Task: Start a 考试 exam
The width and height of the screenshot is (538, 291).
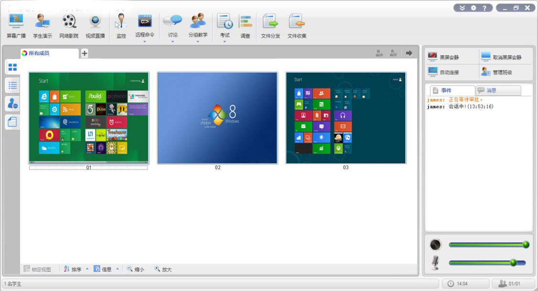Action: 225,25
